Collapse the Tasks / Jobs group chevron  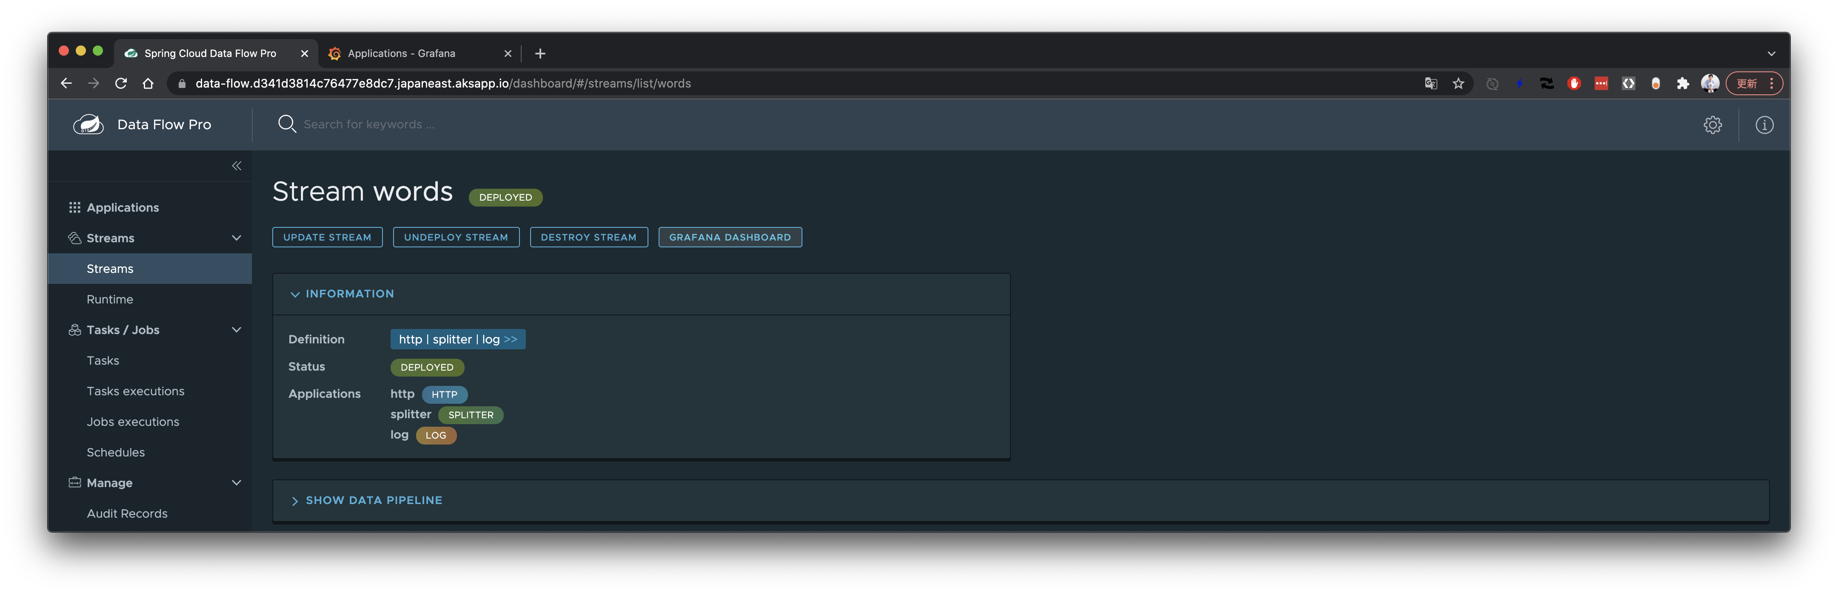pyautogui.click(x=236, y=330)
